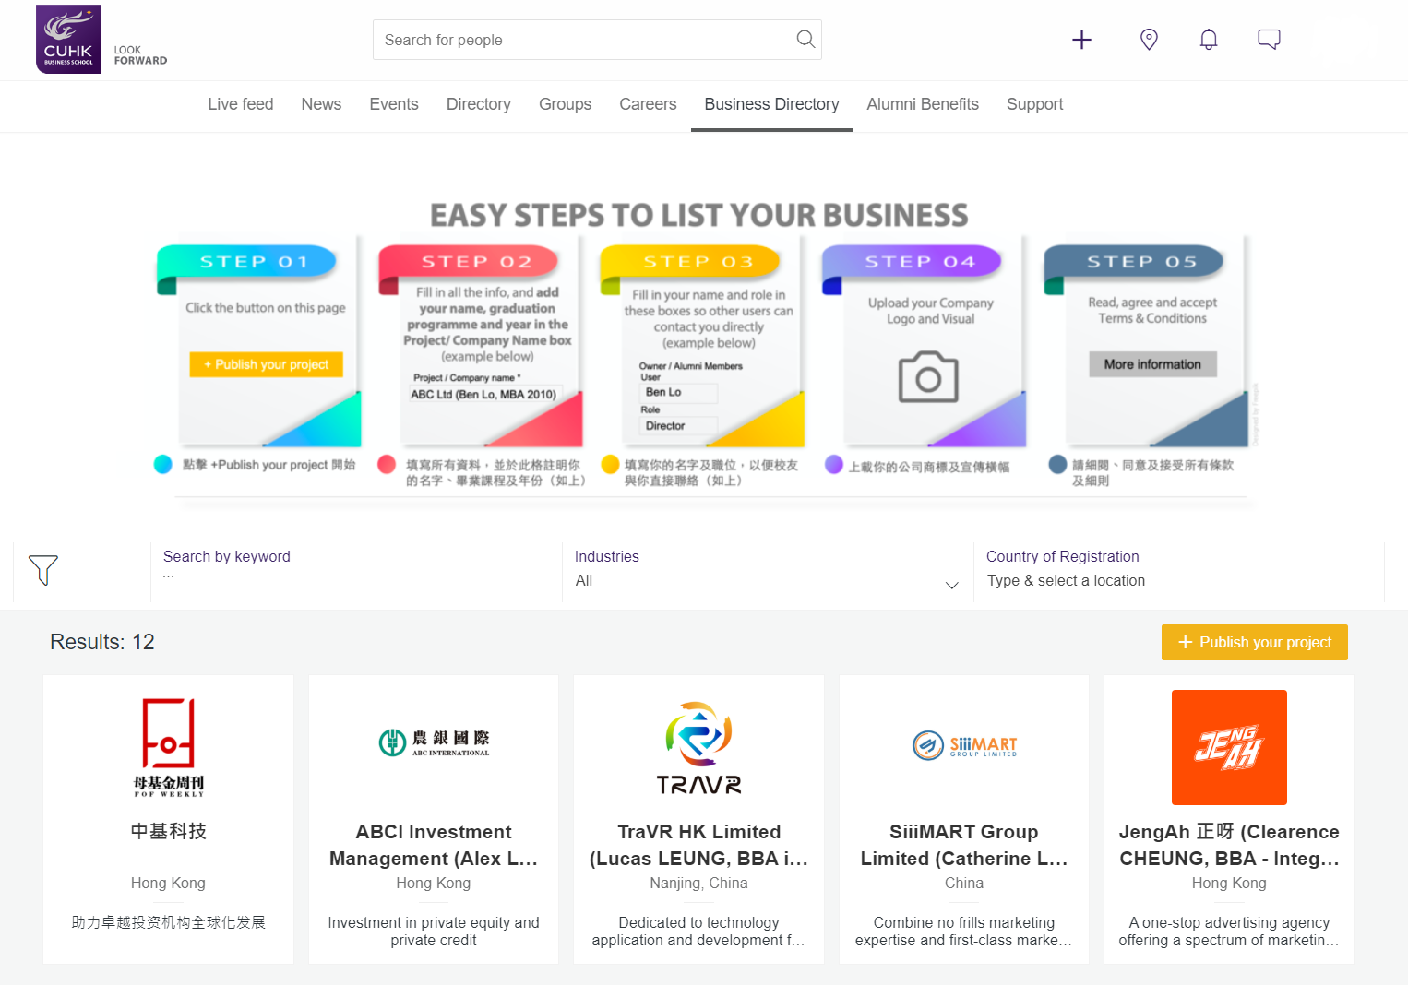Open the notifications bell icon
The width and height of the screenshot is (1408, 985).
coord(1209,40)
